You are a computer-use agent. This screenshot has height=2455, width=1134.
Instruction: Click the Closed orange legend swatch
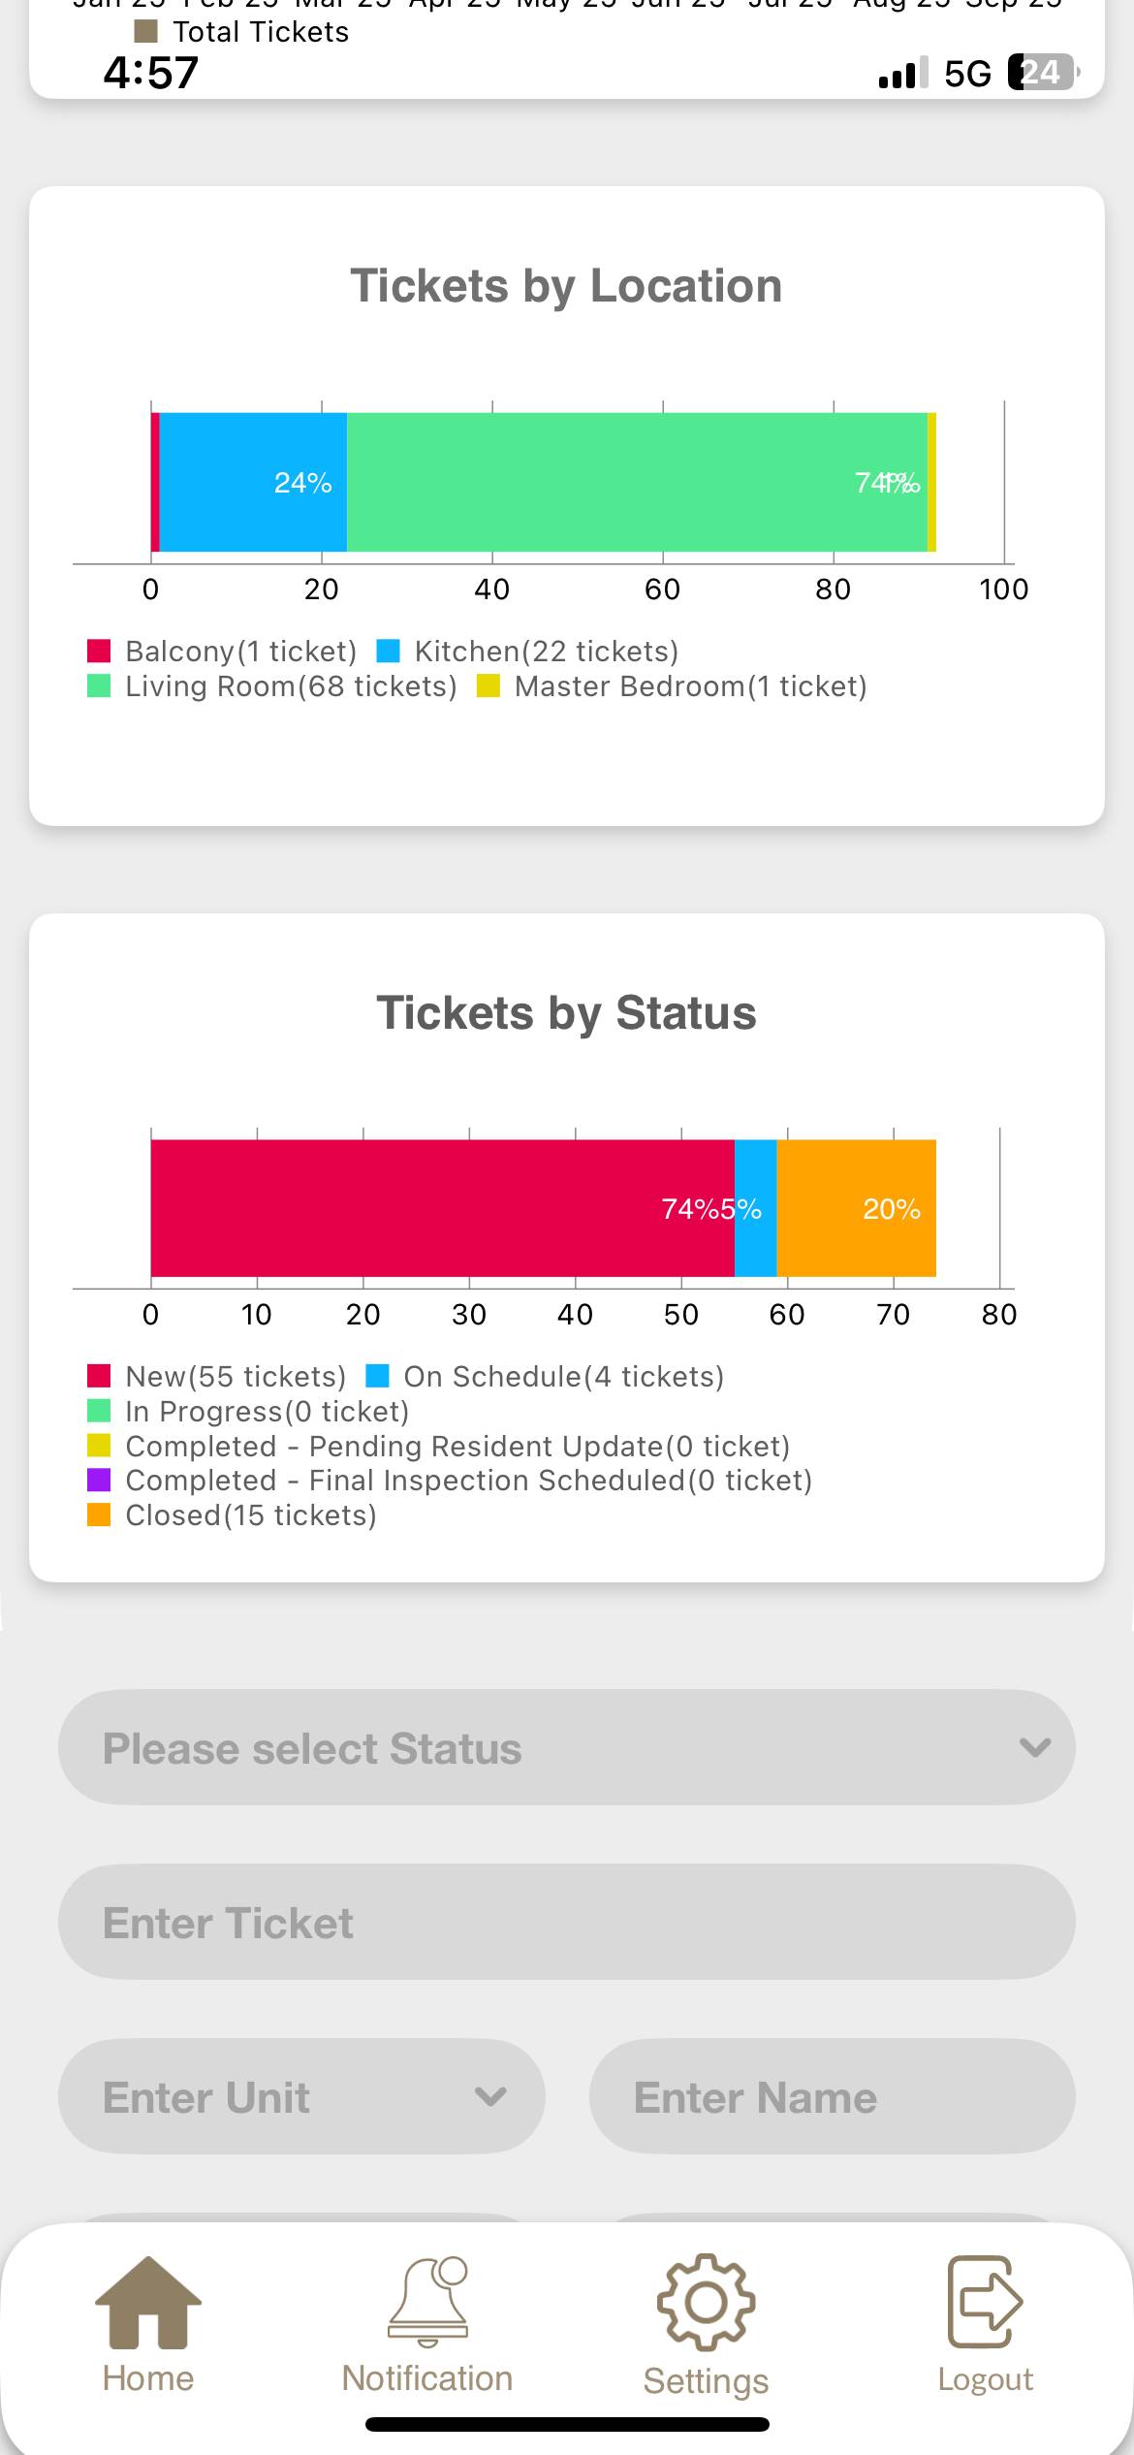click(99, 1515)
